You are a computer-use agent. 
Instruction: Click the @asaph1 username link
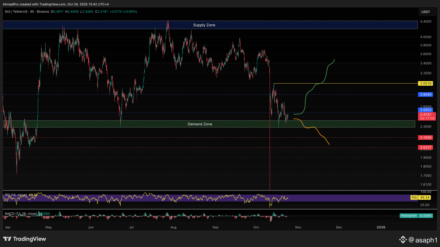(x=423, y=240)
